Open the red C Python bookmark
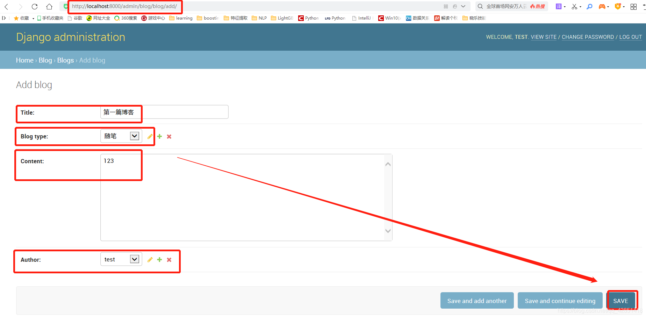This screenshot has width=646, height=317. (308, 18)
